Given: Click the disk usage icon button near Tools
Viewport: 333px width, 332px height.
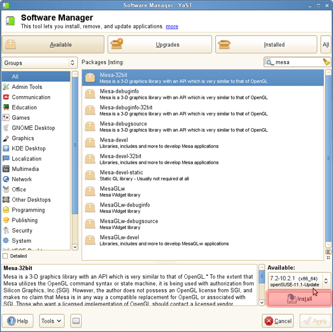Looking at the screenshot, I should [x=76, y=321].
